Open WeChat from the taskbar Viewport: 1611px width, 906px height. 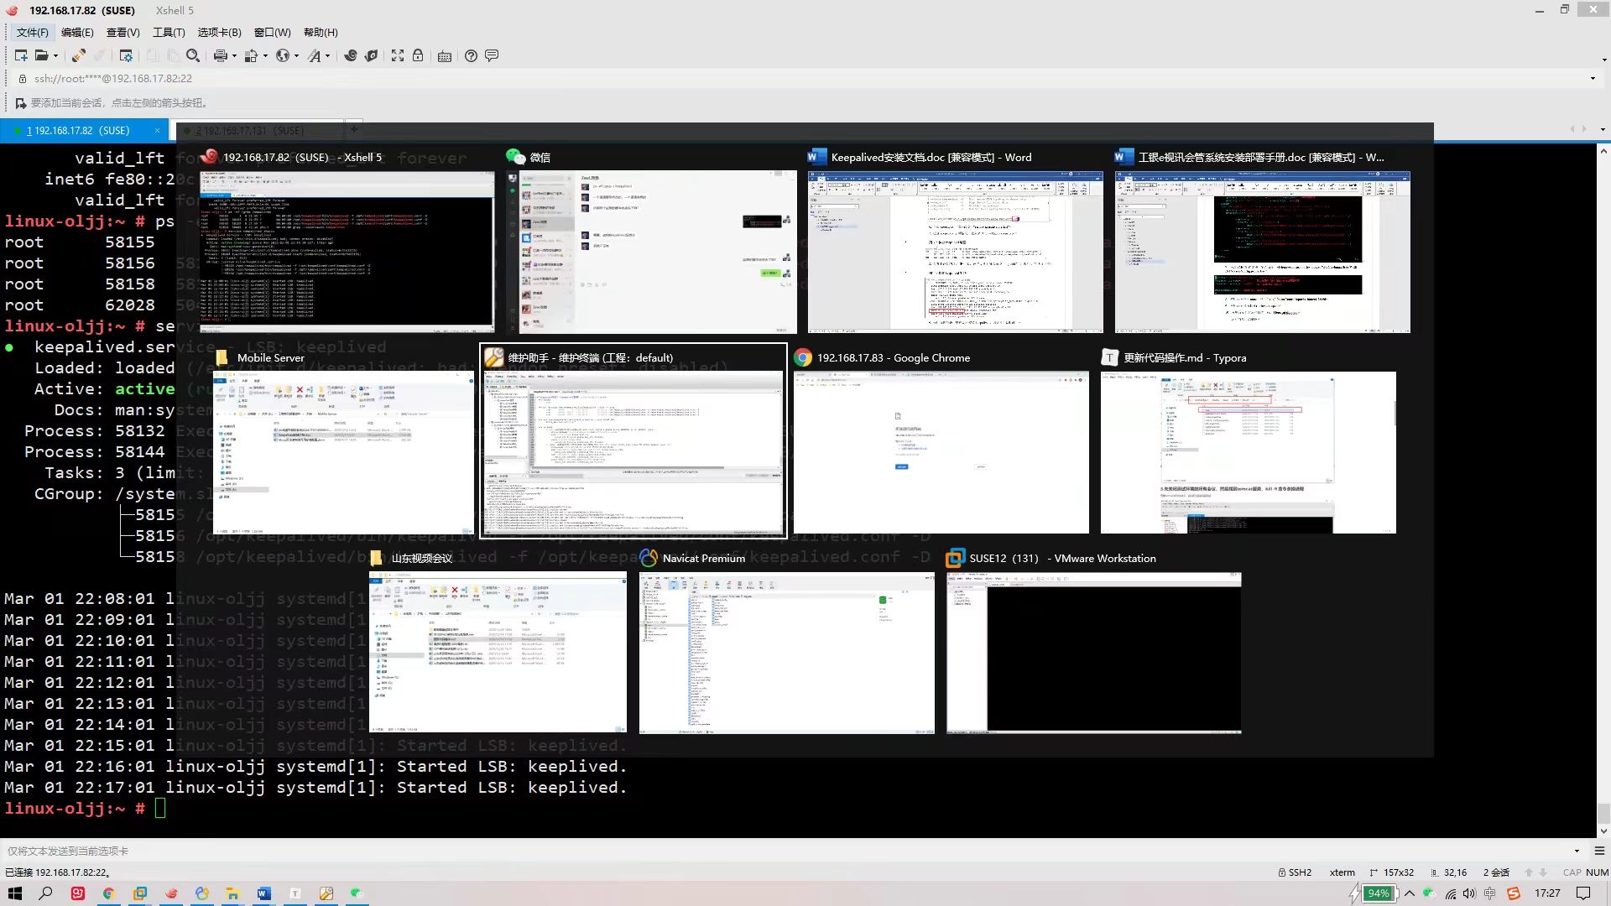pyautogui.click(x=357, y=893)
